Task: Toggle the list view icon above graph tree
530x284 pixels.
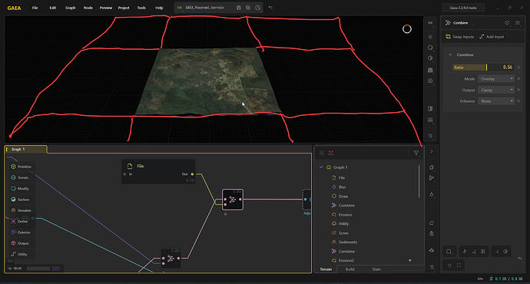Action: click(322, 153)
